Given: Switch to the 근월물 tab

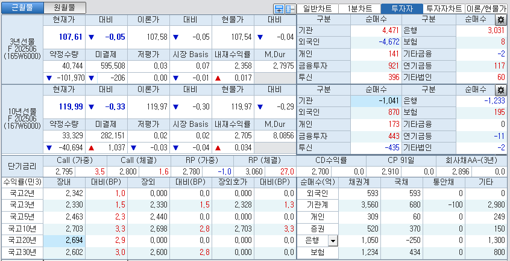Looking at the screenshot, I should pyautogui.click(x=22, y=8).
